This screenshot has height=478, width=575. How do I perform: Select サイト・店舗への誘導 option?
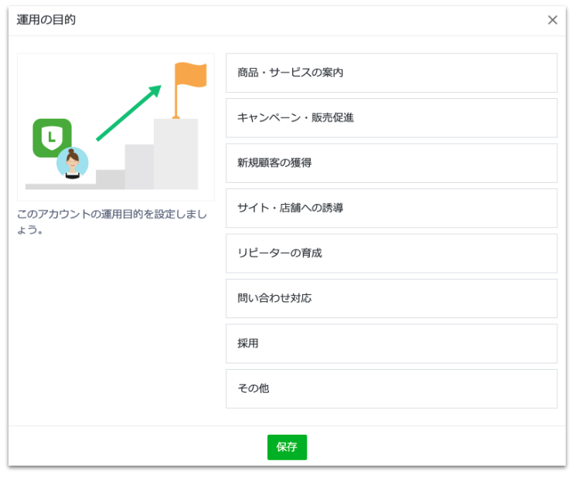[x=391, y=208]
